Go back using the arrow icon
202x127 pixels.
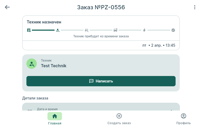(7, 7)
